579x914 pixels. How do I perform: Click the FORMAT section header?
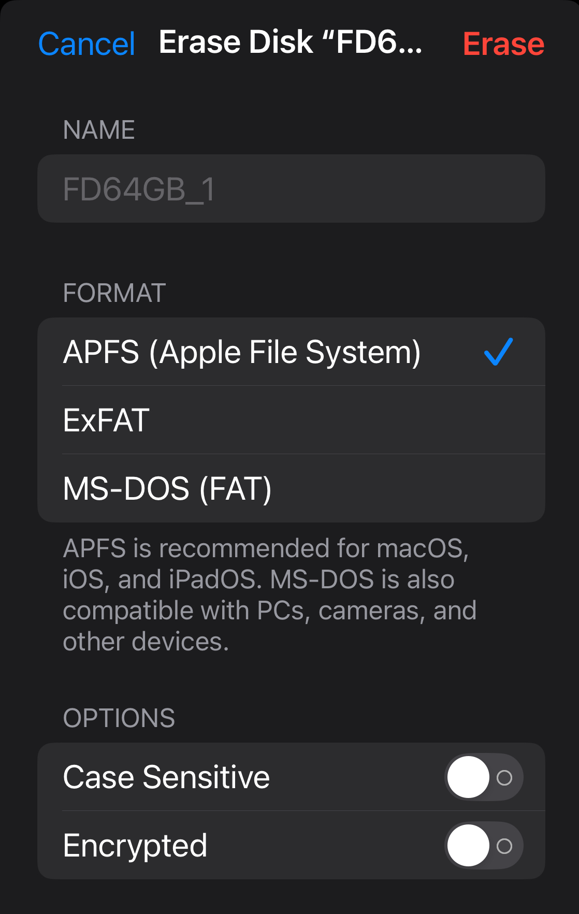114,293
